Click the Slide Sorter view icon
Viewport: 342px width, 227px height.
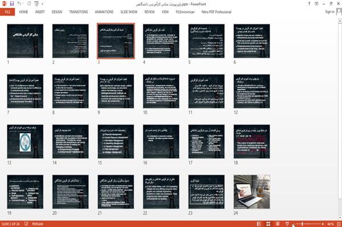268,224
